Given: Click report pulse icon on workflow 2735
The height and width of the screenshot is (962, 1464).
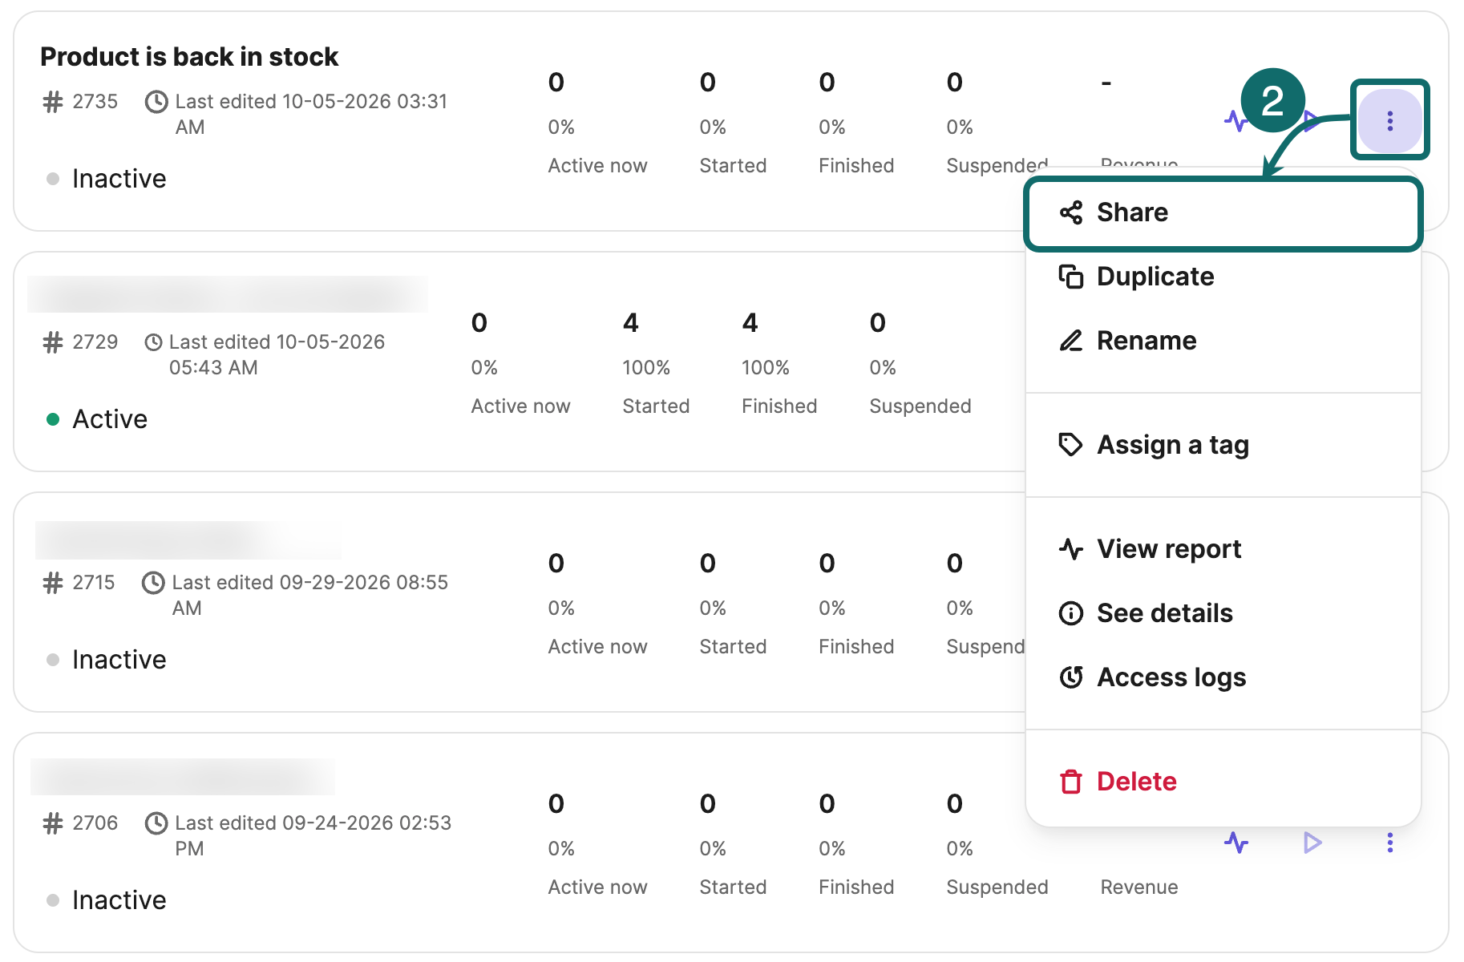Looking at the screenshot, I should pyautogui.click(x=1235, y=120).
